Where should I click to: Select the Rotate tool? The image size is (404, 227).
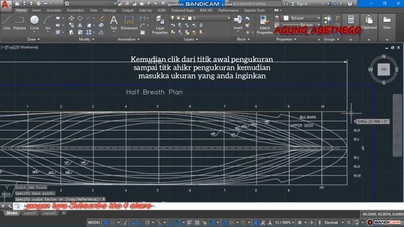click(x=80, y=18)
